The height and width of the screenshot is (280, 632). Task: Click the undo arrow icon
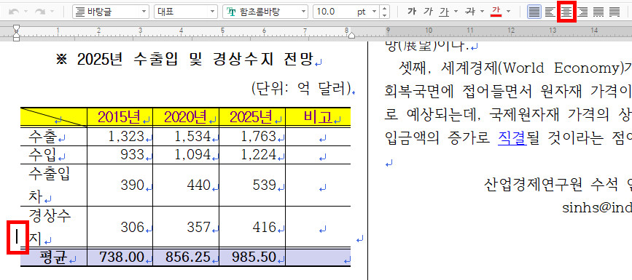coord(14,12)
